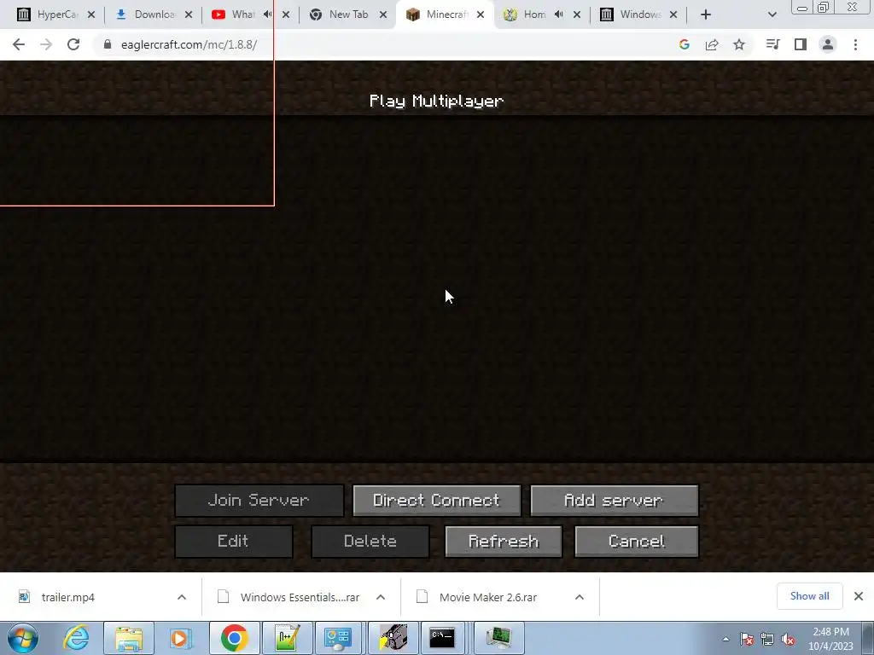Screen dimensions: 874x655
Task: Refresh the multiplayer server list
Action: (504, 542)
